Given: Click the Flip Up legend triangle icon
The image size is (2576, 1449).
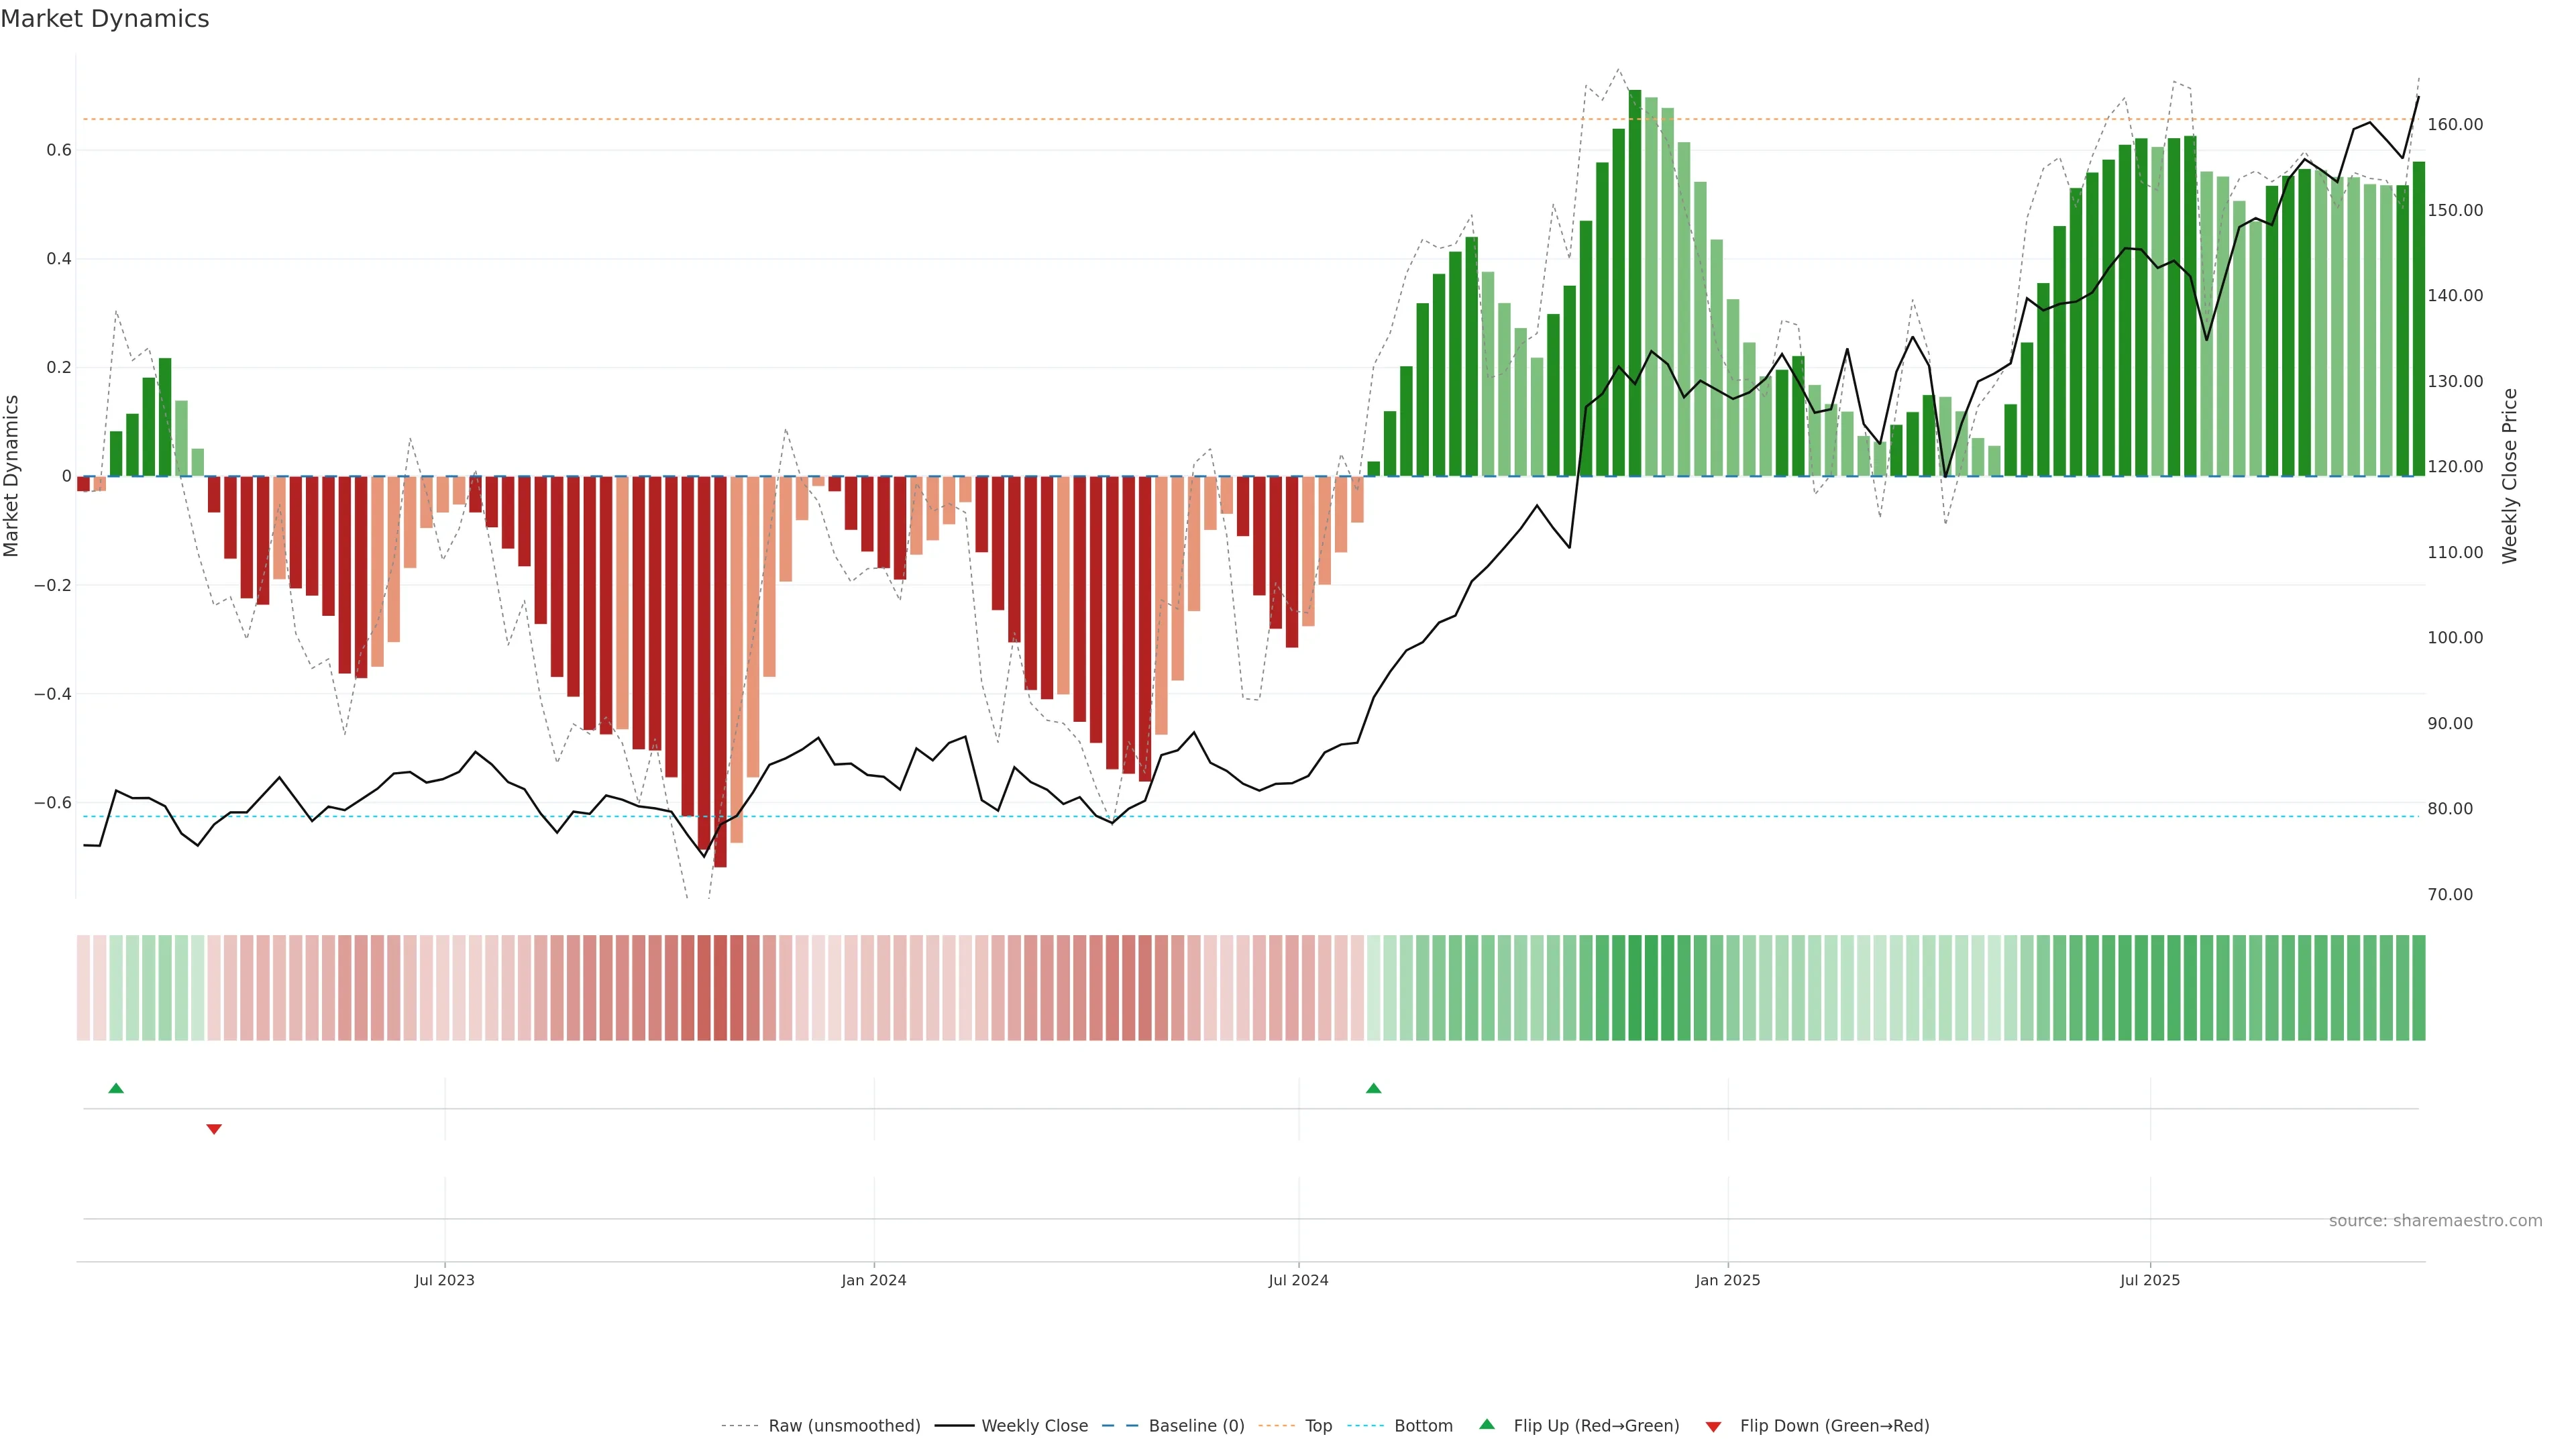Looking at the screenshot, I should tap(1487, 1424).
